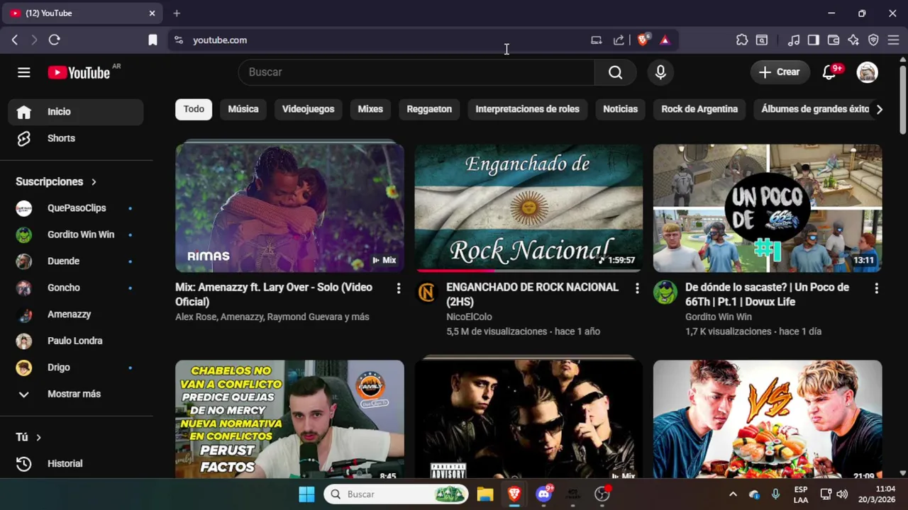Viewport: 908px width, 510px height.
Task: Open more options for De dónde lo sacaste video
Action: [x=876, y=288]
